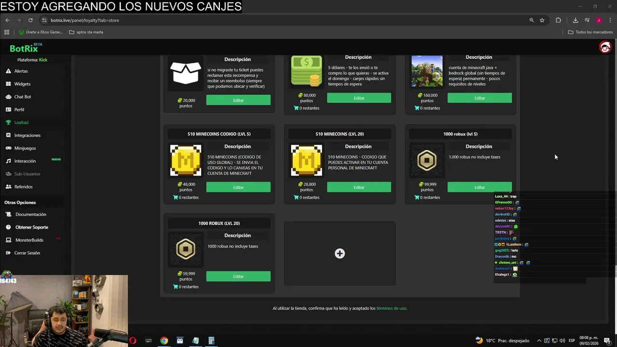Edit the 1000 robux (lvl 5) reward
The image size is (617, 347).
[x=480, y=187]
